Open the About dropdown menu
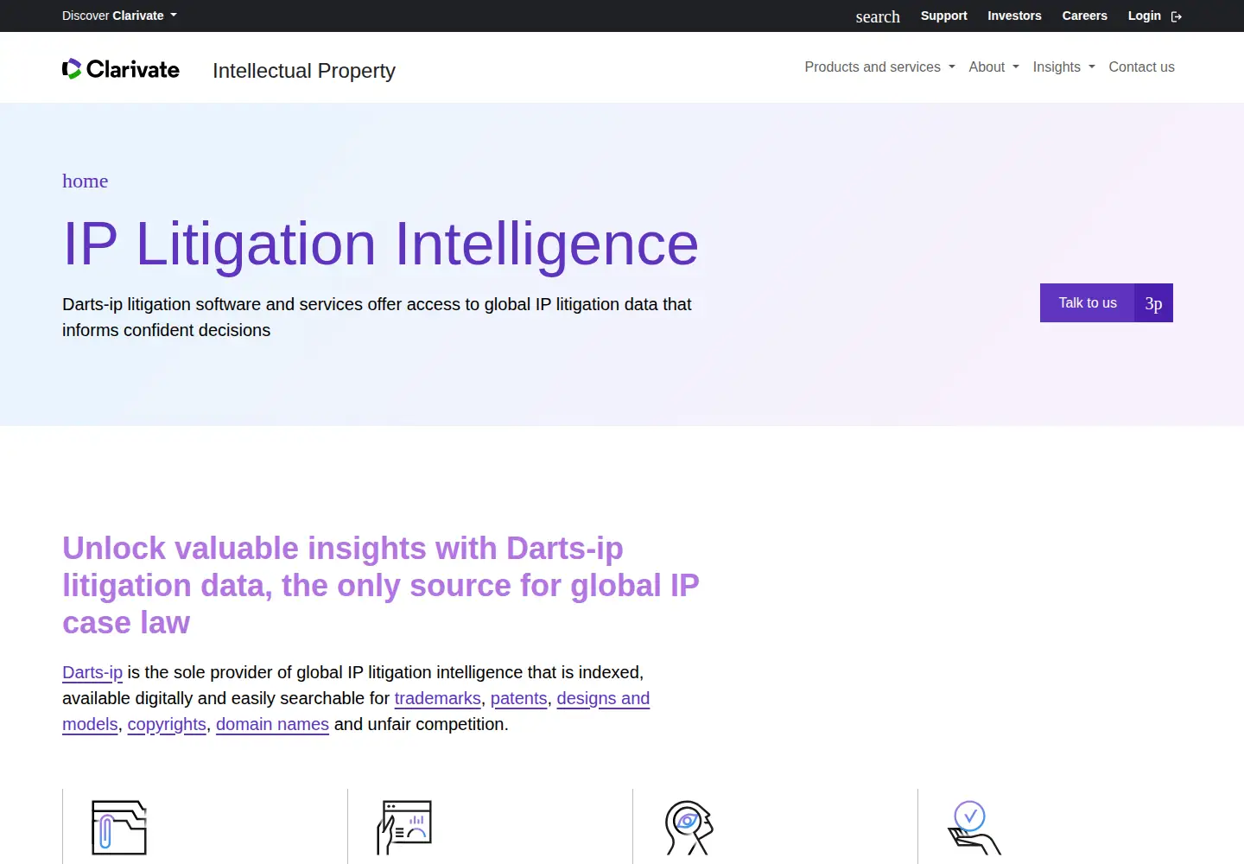The image size is (1244, 864). pyautogui.click(x=993, y=67)
